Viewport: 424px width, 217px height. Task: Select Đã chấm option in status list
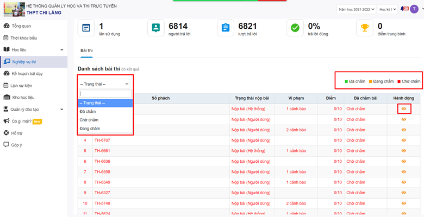click(x=88, y=111)
